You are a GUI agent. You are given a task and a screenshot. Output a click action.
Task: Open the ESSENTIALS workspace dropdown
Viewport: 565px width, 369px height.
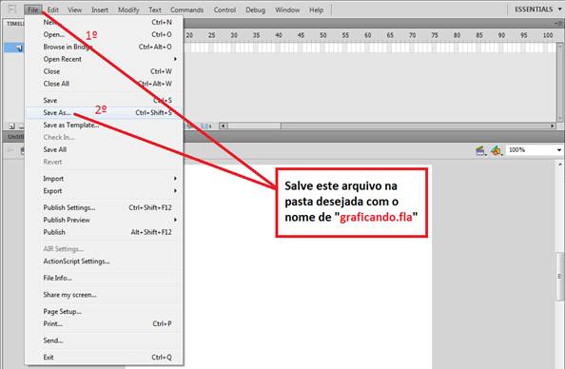click(x=537, y=10)
